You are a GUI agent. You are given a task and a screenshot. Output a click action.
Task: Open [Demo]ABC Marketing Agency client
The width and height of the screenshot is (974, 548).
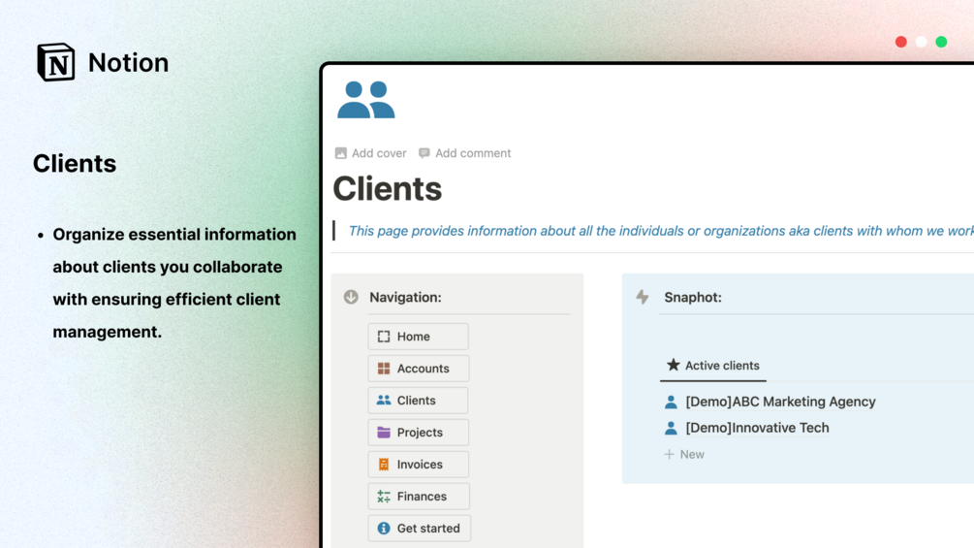pos(780,402)
